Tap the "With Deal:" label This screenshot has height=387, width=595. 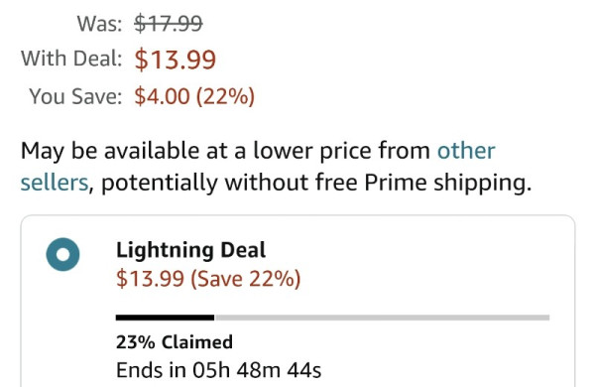point(71,59)
